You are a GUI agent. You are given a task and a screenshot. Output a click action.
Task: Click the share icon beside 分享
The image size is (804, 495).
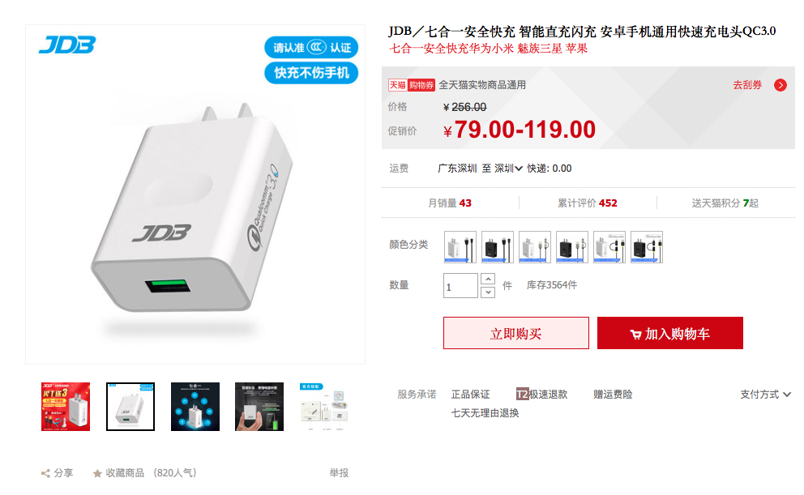click(45, 473)
